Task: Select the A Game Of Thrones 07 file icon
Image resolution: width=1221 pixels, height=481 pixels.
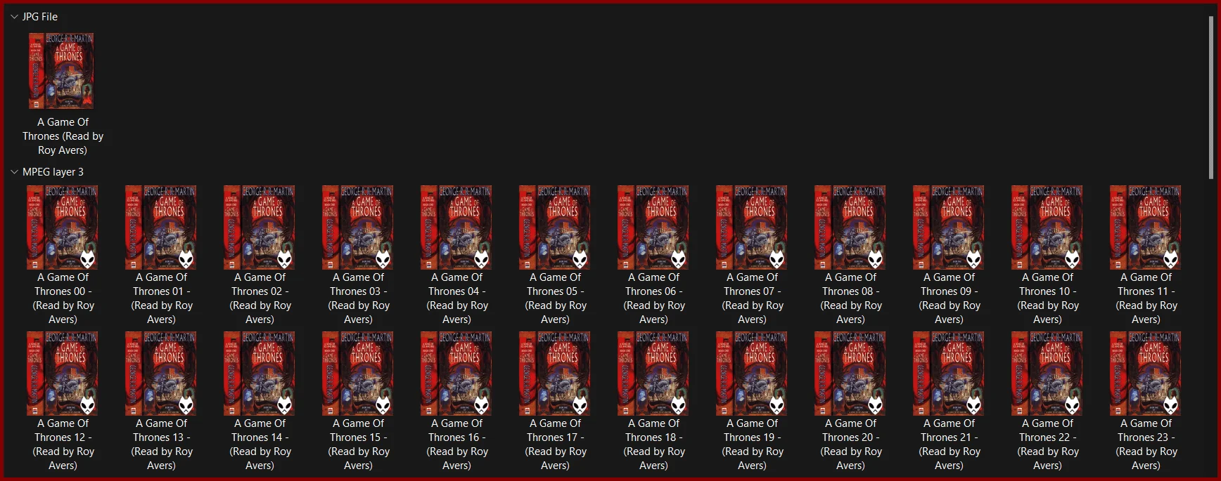Action: [752, 228]
